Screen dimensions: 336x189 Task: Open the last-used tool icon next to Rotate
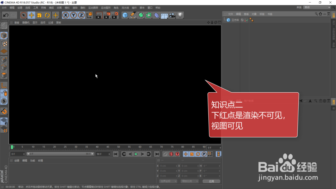tap(55, 15)
